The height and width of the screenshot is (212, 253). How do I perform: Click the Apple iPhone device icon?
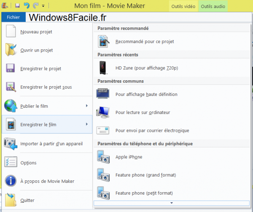103,157
